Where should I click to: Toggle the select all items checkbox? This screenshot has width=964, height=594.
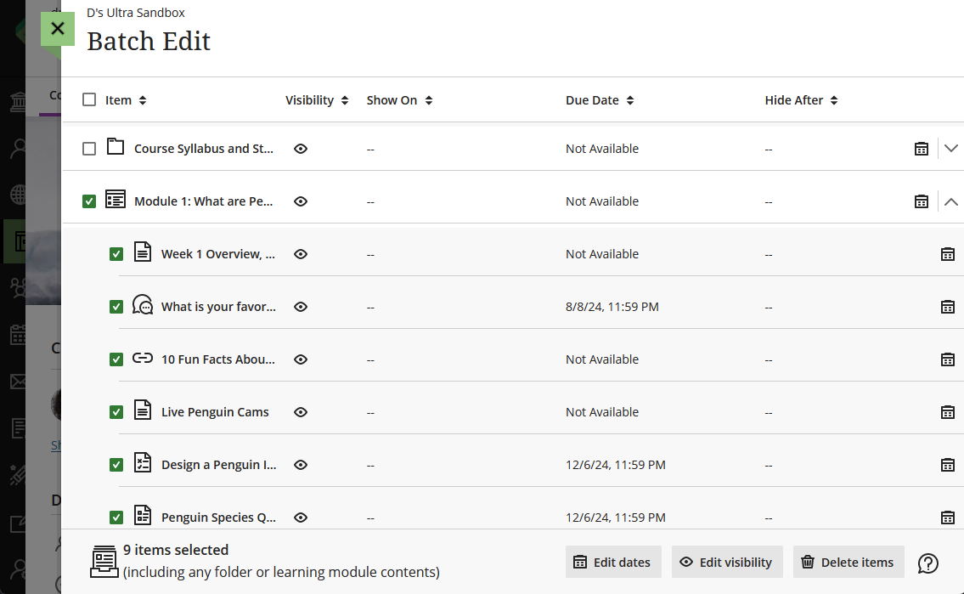(x=89, y=100)
